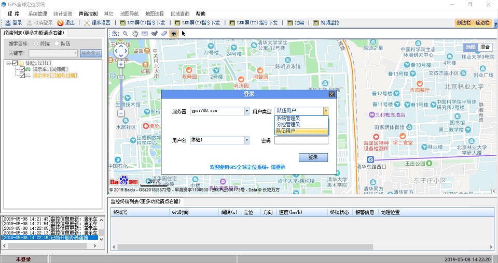Screen dimensions: 498x263
Task: Choose 系统管理员 from user type list
Action: click(301, 119)
